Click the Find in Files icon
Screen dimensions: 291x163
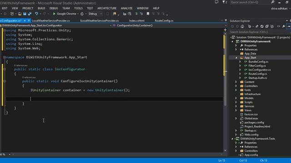114,14
